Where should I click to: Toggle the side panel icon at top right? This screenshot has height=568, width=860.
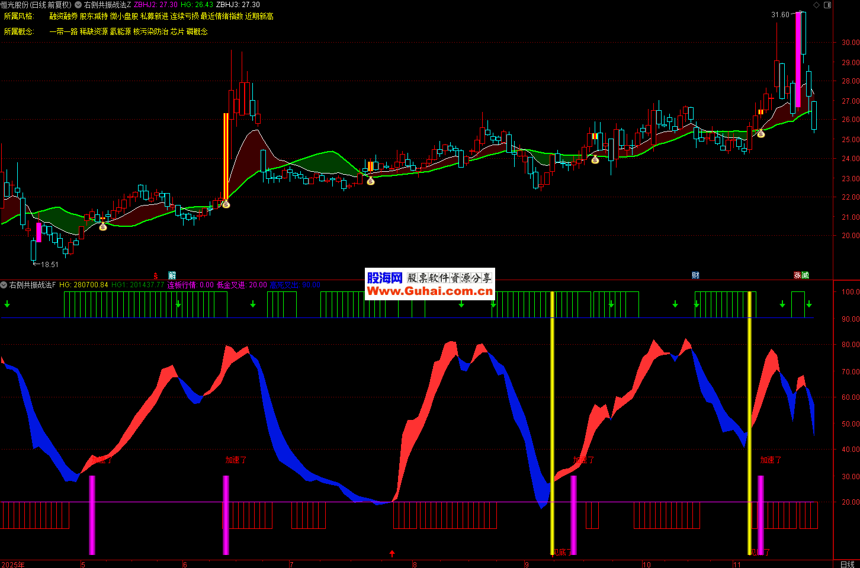click(x=828, y=5)
